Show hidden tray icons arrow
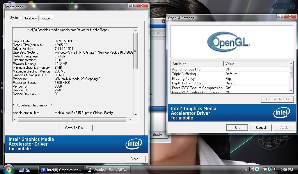Screen dimensions: 298x174 [x=246, y=169]
